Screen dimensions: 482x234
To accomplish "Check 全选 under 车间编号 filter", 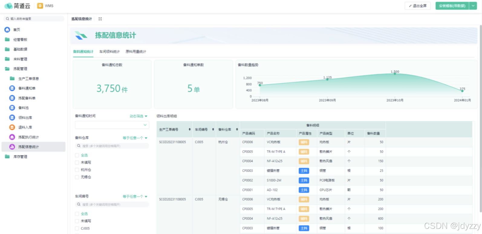I will pos(77,214).
